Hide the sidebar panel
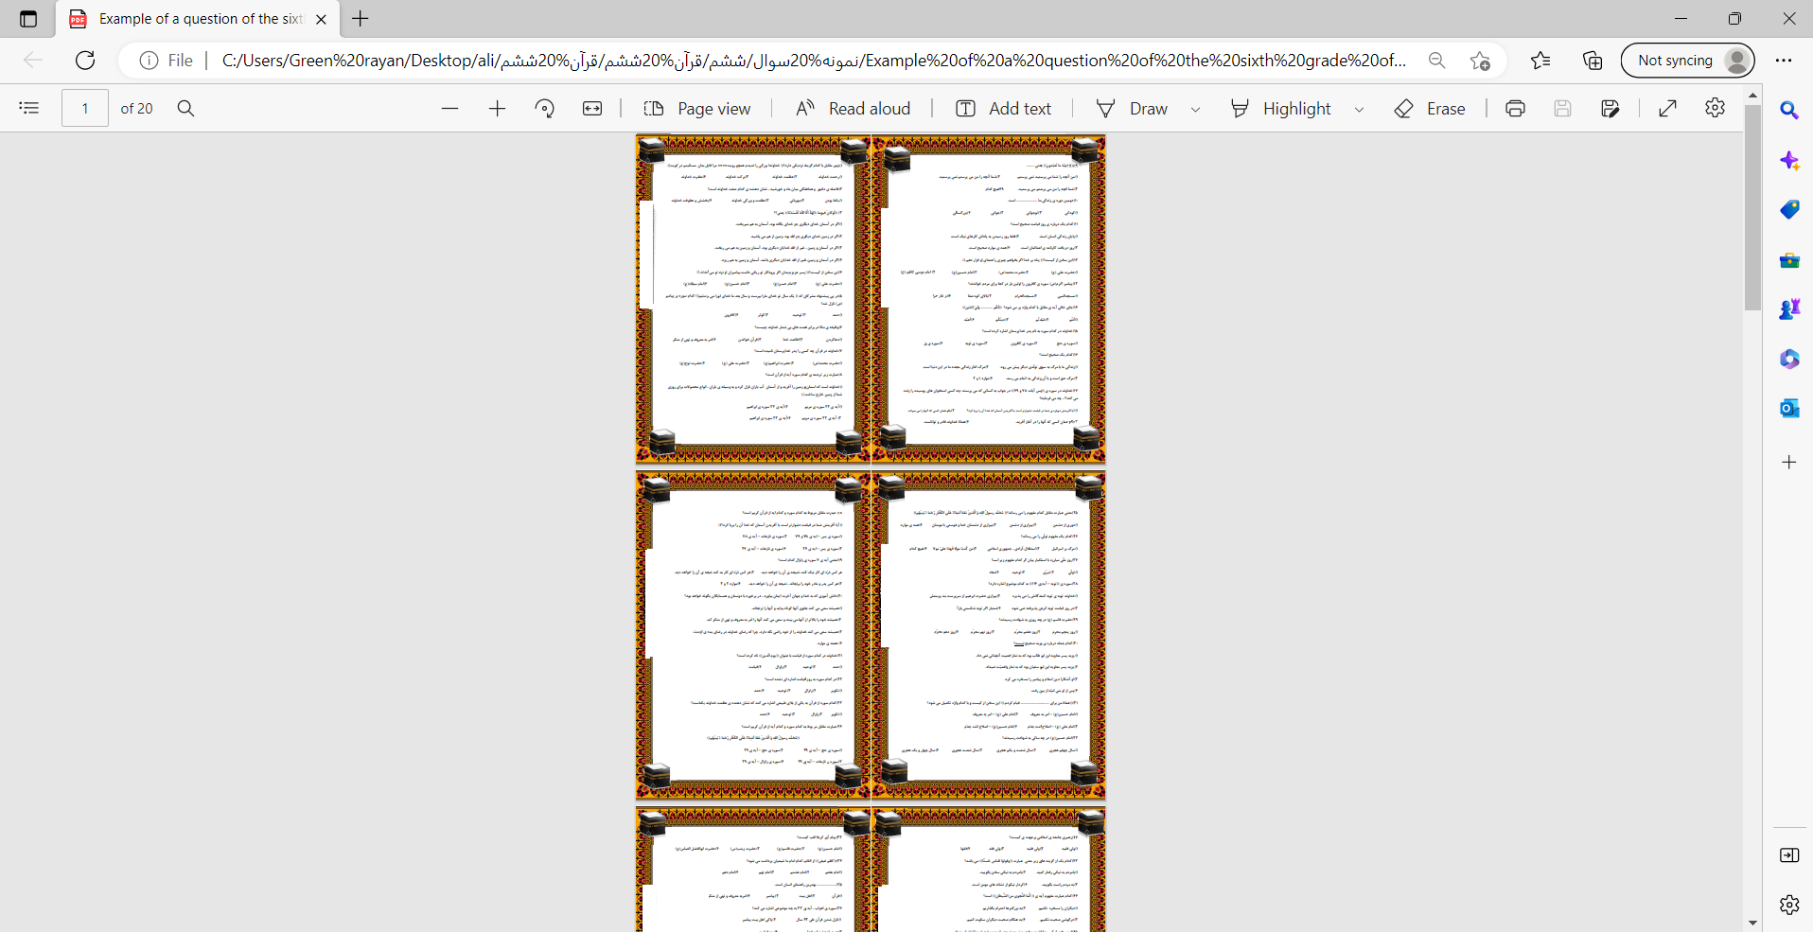Screen dimensions: 1813x933 click(1788, 855)
